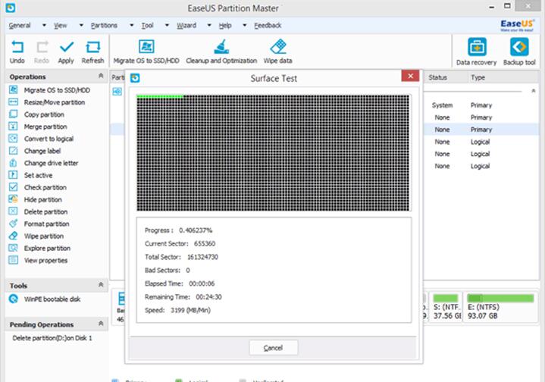Select Change drive letter operation
The image size is (545, 382).
(x=43, y=164)
